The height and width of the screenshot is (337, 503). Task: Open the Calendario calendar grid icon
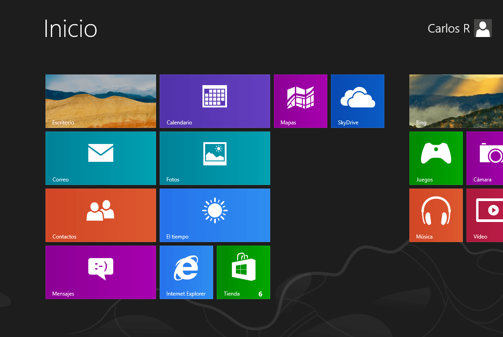click(x=214, y=96)
